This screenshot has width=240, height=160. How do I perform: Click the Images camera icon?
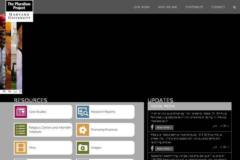(x=83, y=148)
